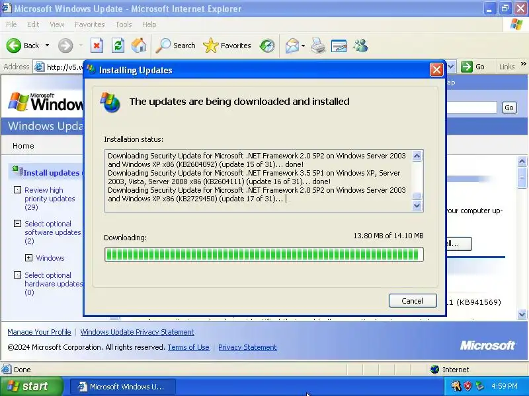Click the Mail envelope icon
The image size is (529, 396).
coord(292,46)
